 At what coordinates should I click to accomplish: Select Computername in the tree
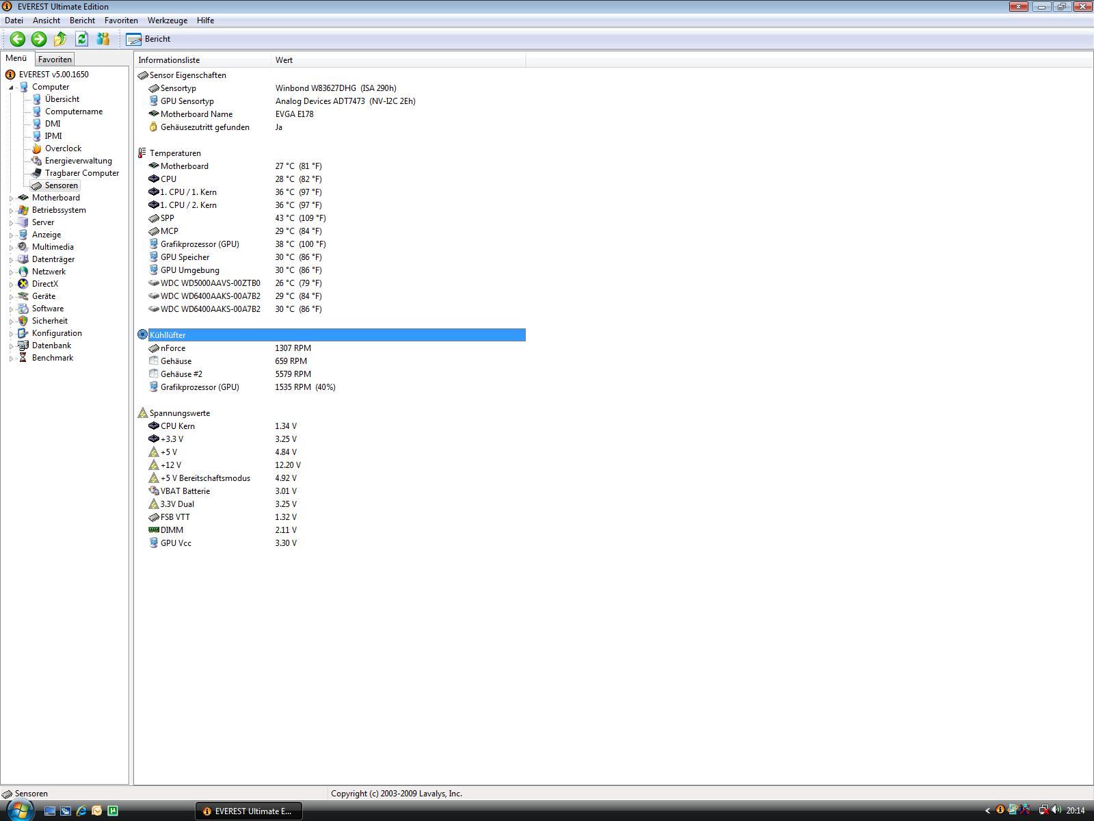pos(74,112)
